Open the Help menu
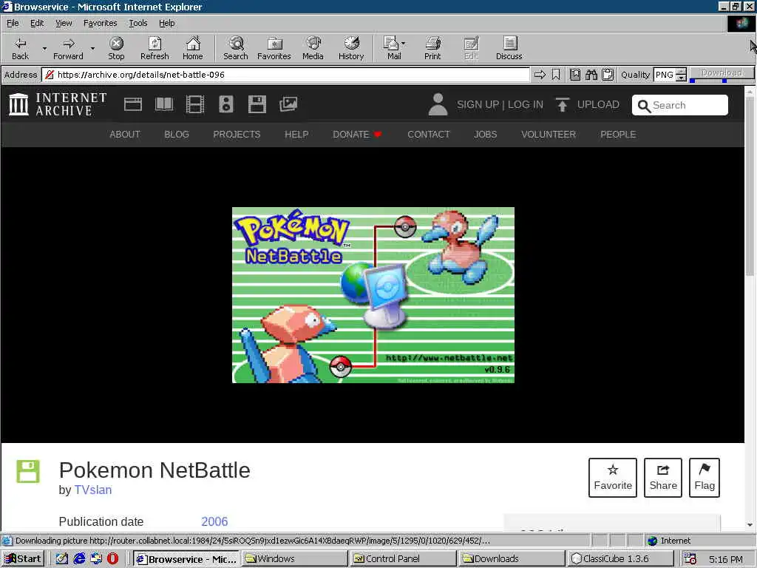The image size is (757, 568). click(166, 23)
